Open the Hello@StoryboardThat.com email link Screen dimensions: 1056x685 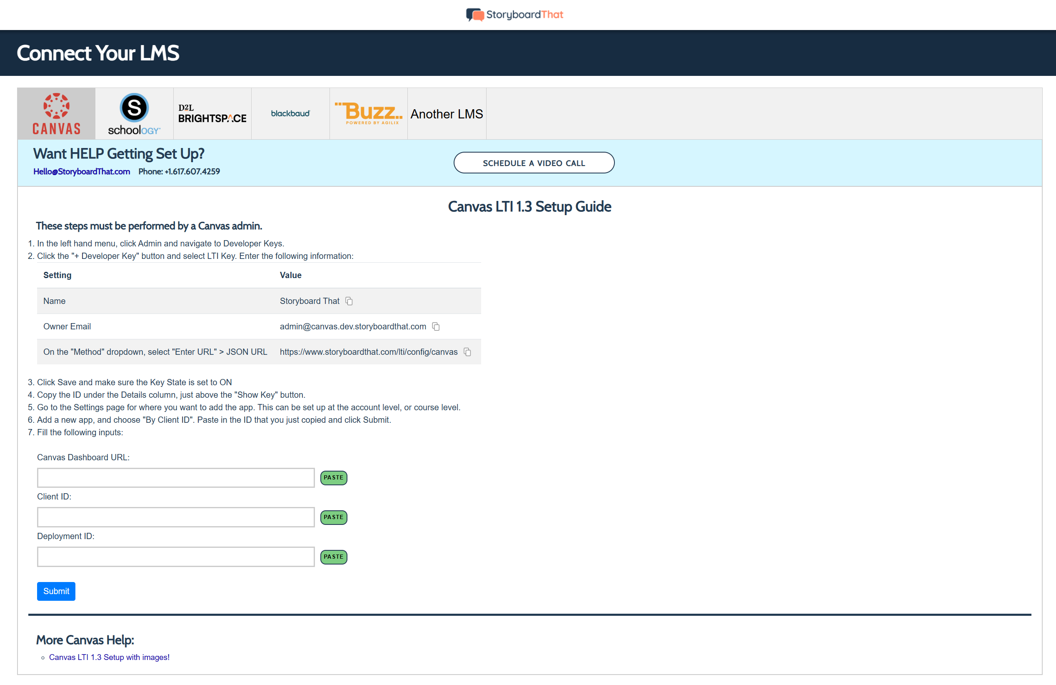82,171
